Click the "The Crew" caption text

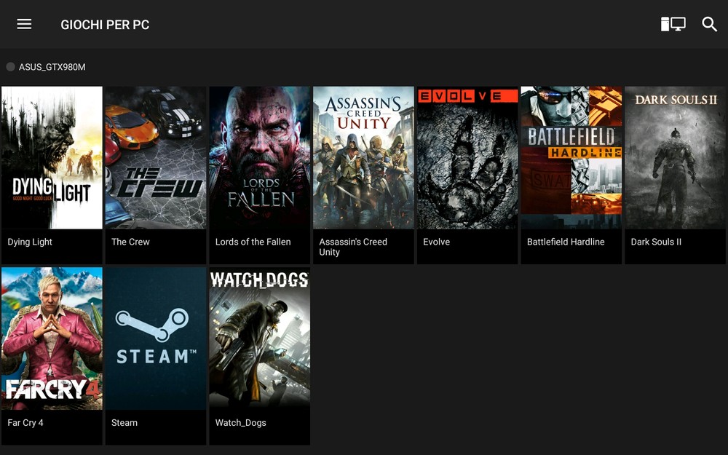pos(130,242)
